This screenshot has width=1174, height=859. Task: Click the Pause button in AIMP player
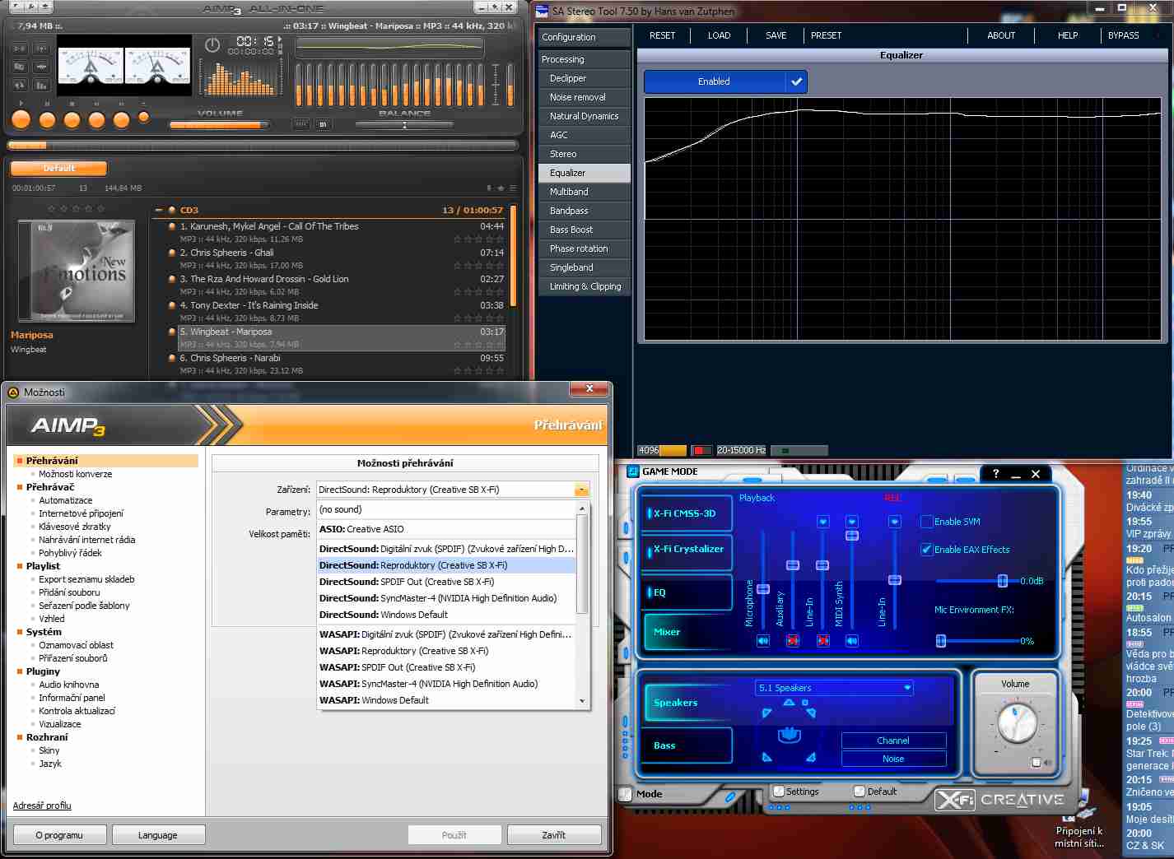pos(47,120)
